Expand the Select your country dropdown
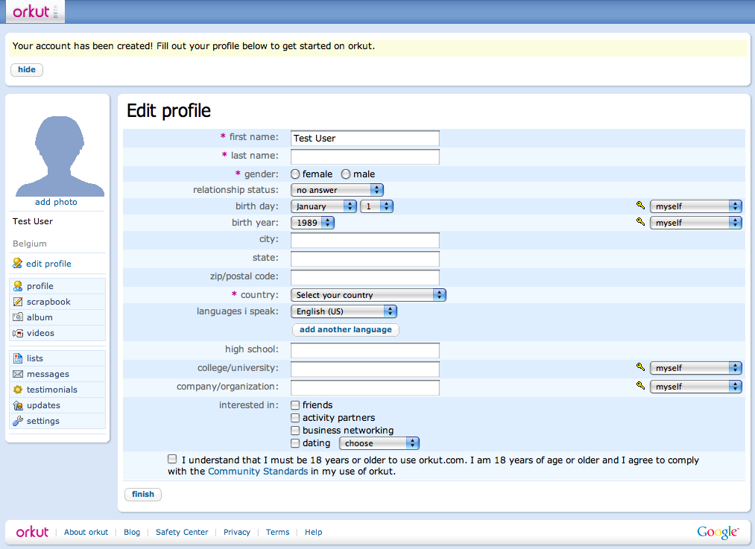755x549 pixels. point(368,295)
